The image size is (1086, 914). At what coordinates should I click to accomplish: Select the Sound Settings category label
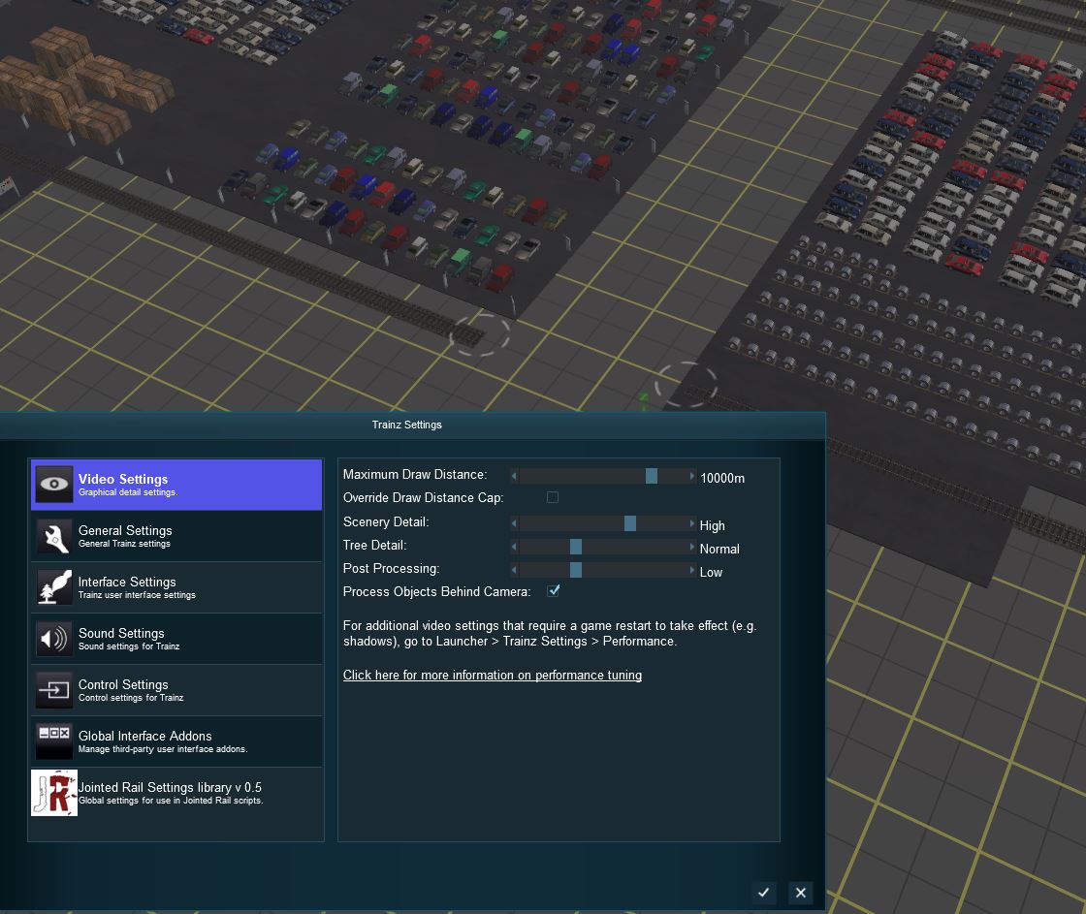point(121,633)
